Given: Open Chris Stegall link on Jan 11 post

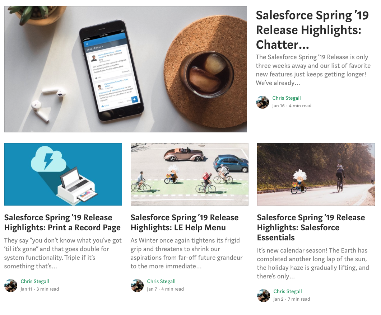Looking at the screenshot, I should (x=35, y=281).
